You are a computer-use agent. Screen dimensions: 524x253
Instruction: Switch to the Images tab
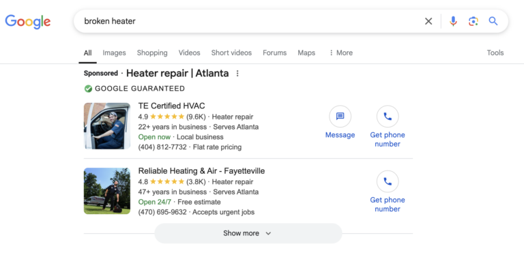pyautogui.click(x=115, y=53)
